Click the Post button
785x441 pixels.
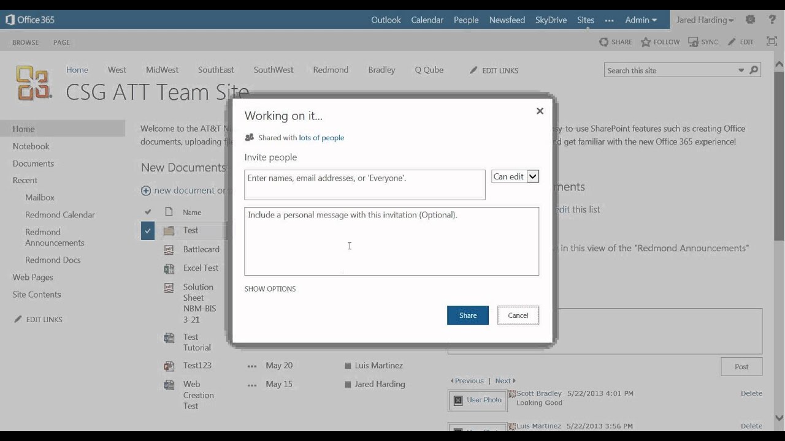(x=741, y=366)
